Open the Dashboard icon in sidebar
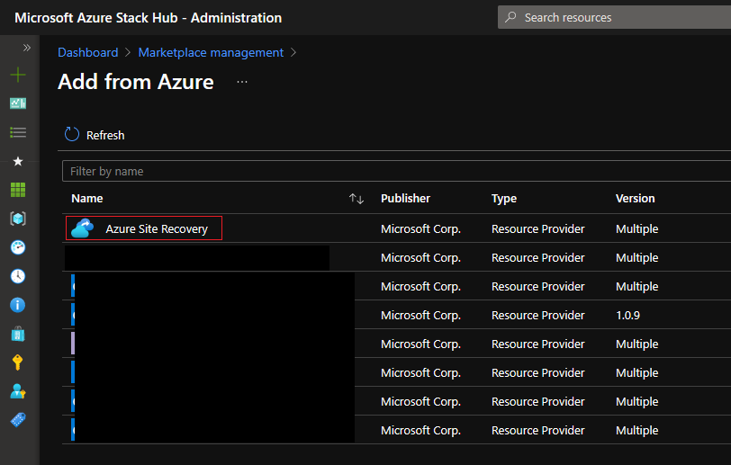 (x=18, y=103)
